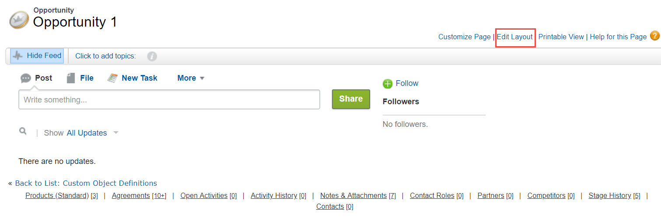The width and height of the screenshot is (661, 218).
Task: Expand the More publisher dropdown
Action: [x=191, y=78]
